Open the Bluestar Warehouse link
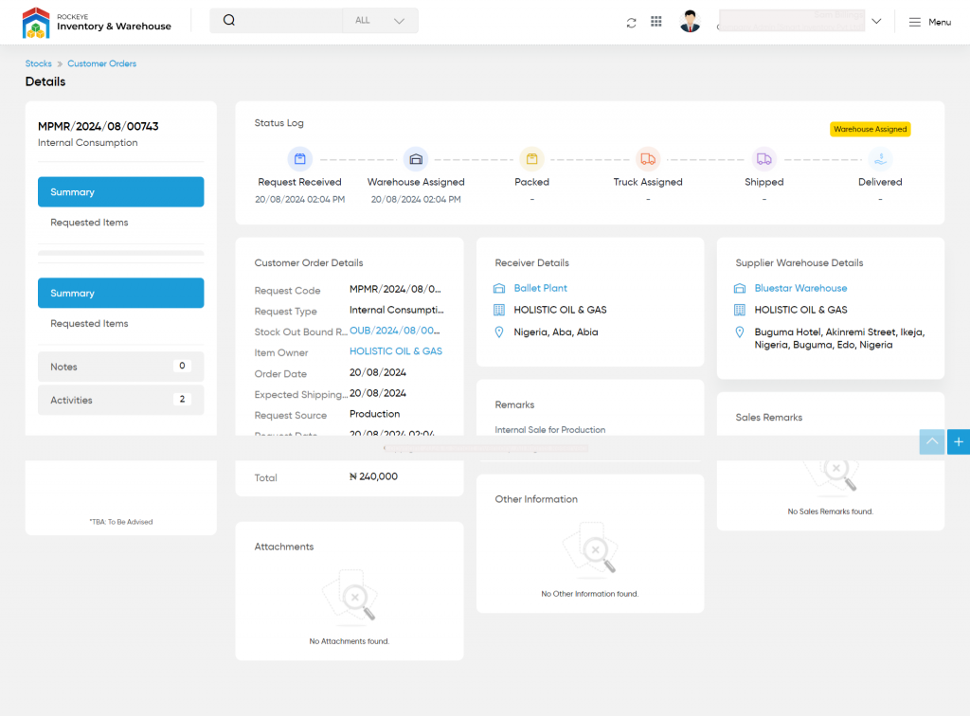This screenshot has height=717, width=970. 800,288
